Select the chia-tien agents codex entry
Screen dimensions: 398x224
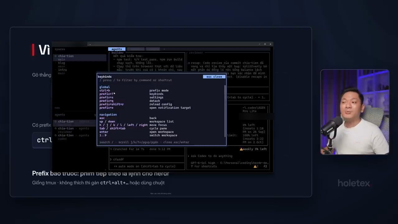click(73, 137)
